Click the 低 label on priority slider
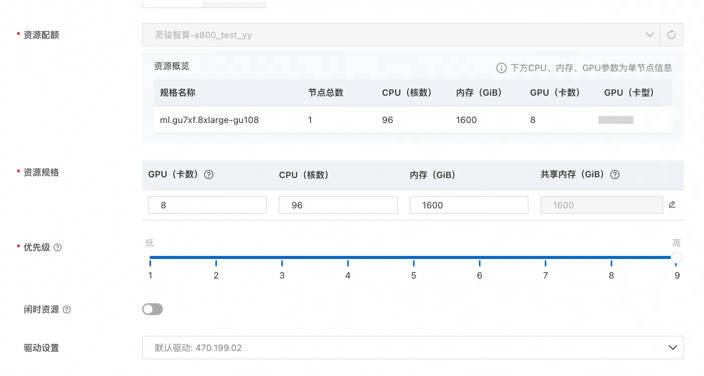 point(150,243)
